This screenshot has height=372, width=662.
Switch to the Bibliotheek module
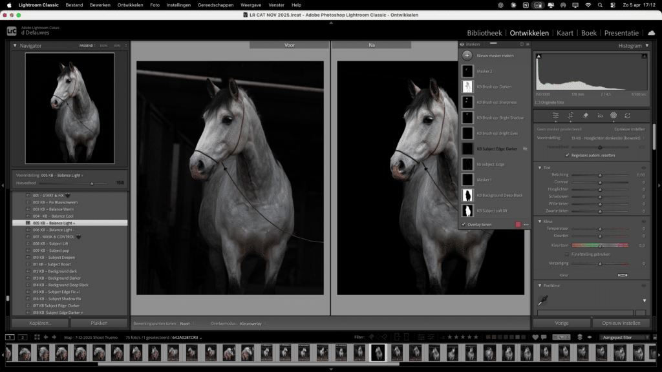point(484,33)
